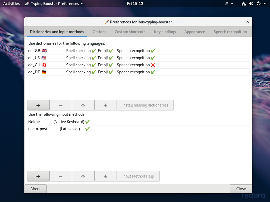This screenshot has height=202, width=270.
Task: Go to the Speech recognition tab
Action: coord(230,32)
